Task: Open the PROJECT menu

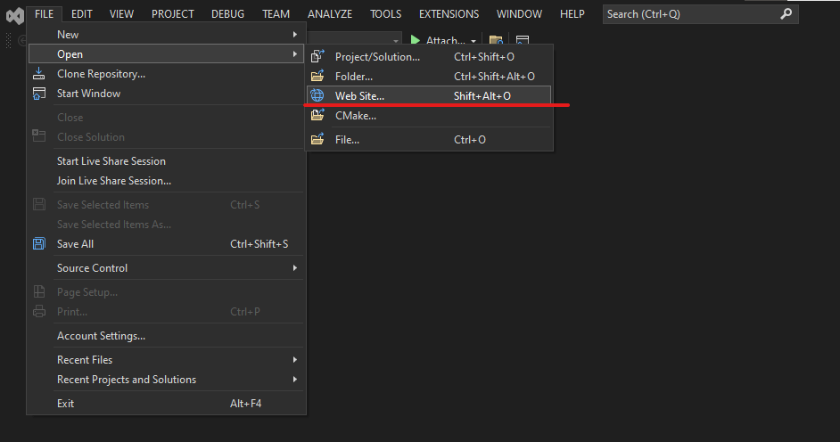Action: [x=172, y=14]
